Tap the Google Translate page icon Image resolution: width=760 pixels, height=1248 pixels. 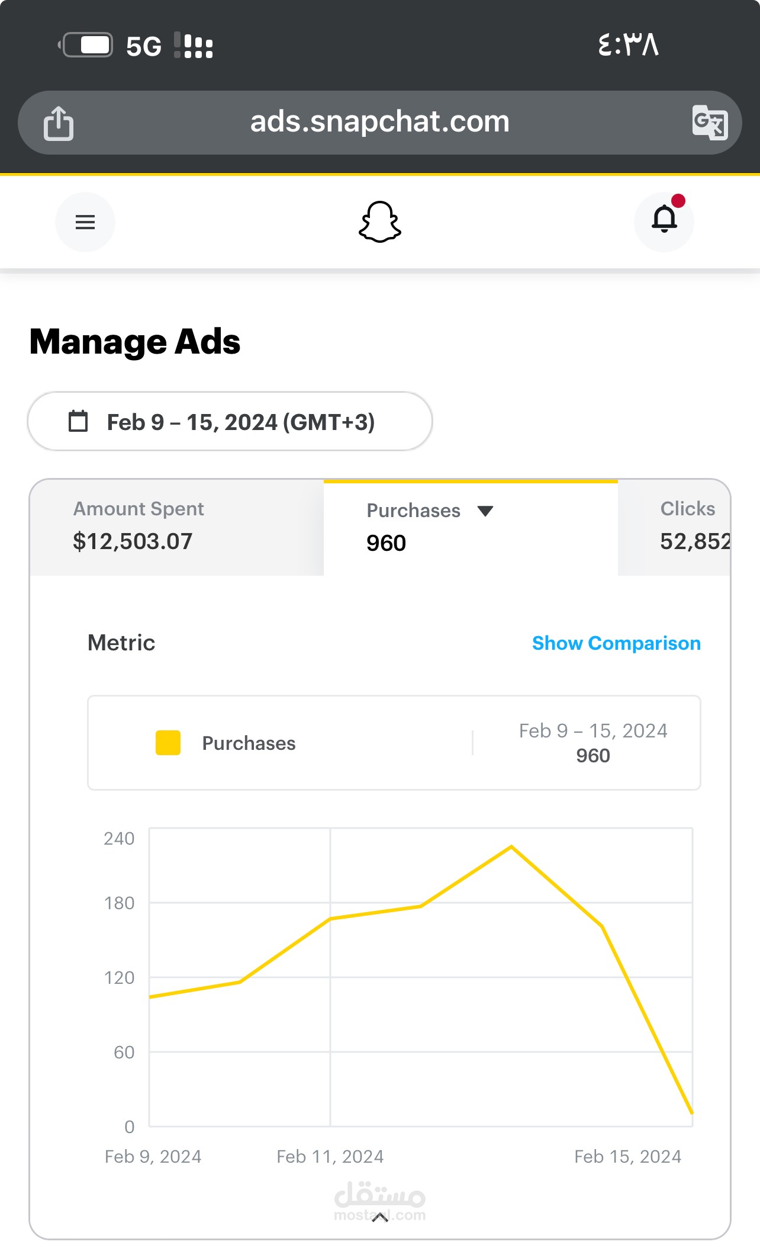710,123
